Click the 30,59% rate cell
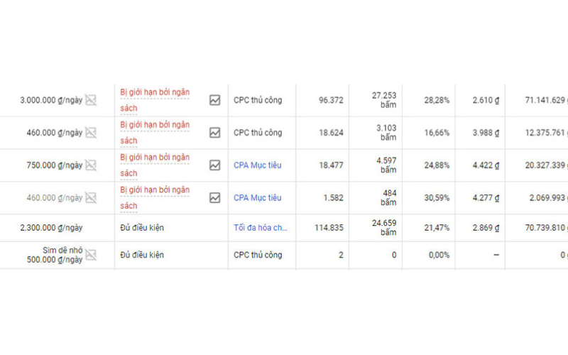The height and width of the screenshot is (355, 568). [437, 198]
